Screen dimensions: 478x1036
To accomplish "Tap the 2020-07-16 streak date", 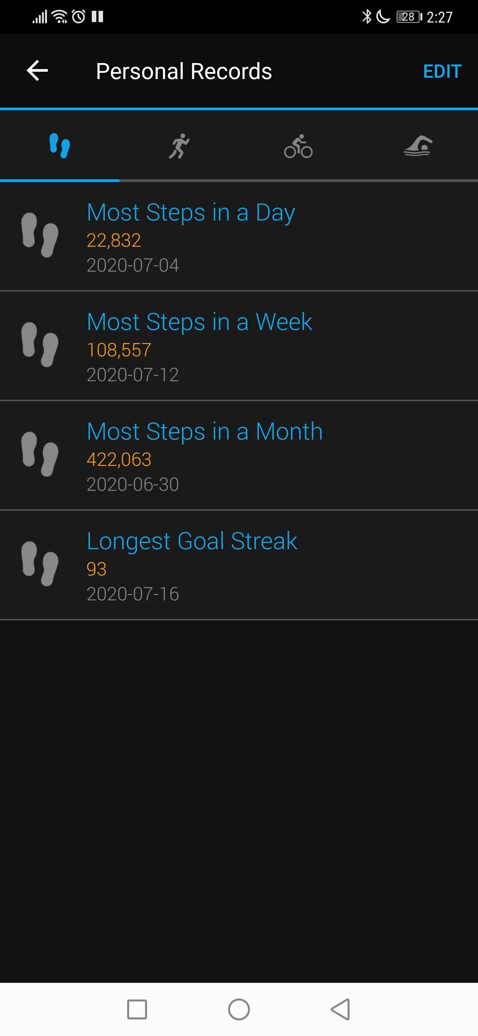I will coord(133,594).
